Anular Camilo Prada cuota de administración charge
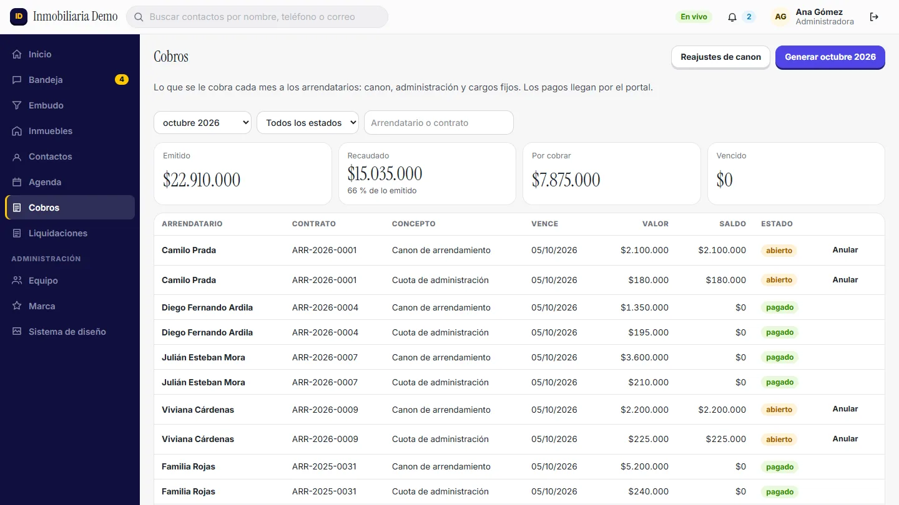This screenshot has height=505, width=899. pos(845,280)
